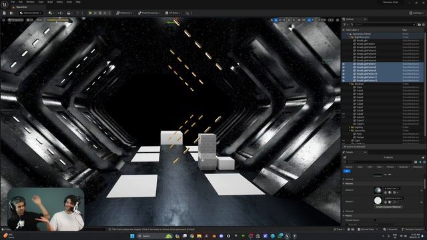Open the content browser toolbar icon
The image size is (427, 240).
coord(11,13)
